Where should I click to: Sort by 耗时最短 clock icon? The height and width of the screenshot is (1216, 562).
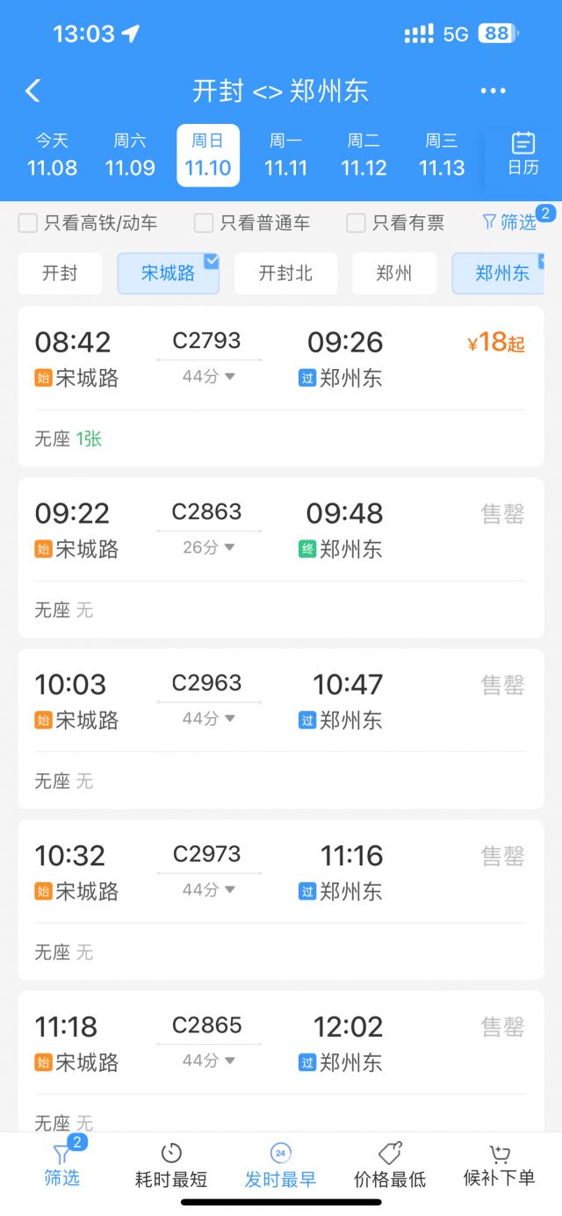coord(171,1154)
